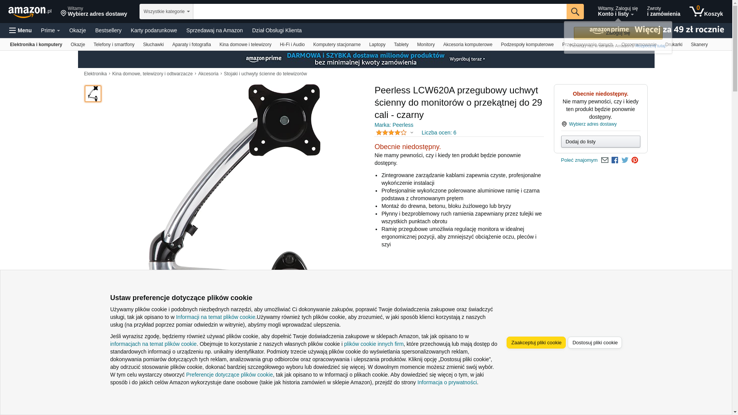The height and width of the screenshot is (415, 738).
Task: Open the Bestsellery menu item
Action: [108, 30]
